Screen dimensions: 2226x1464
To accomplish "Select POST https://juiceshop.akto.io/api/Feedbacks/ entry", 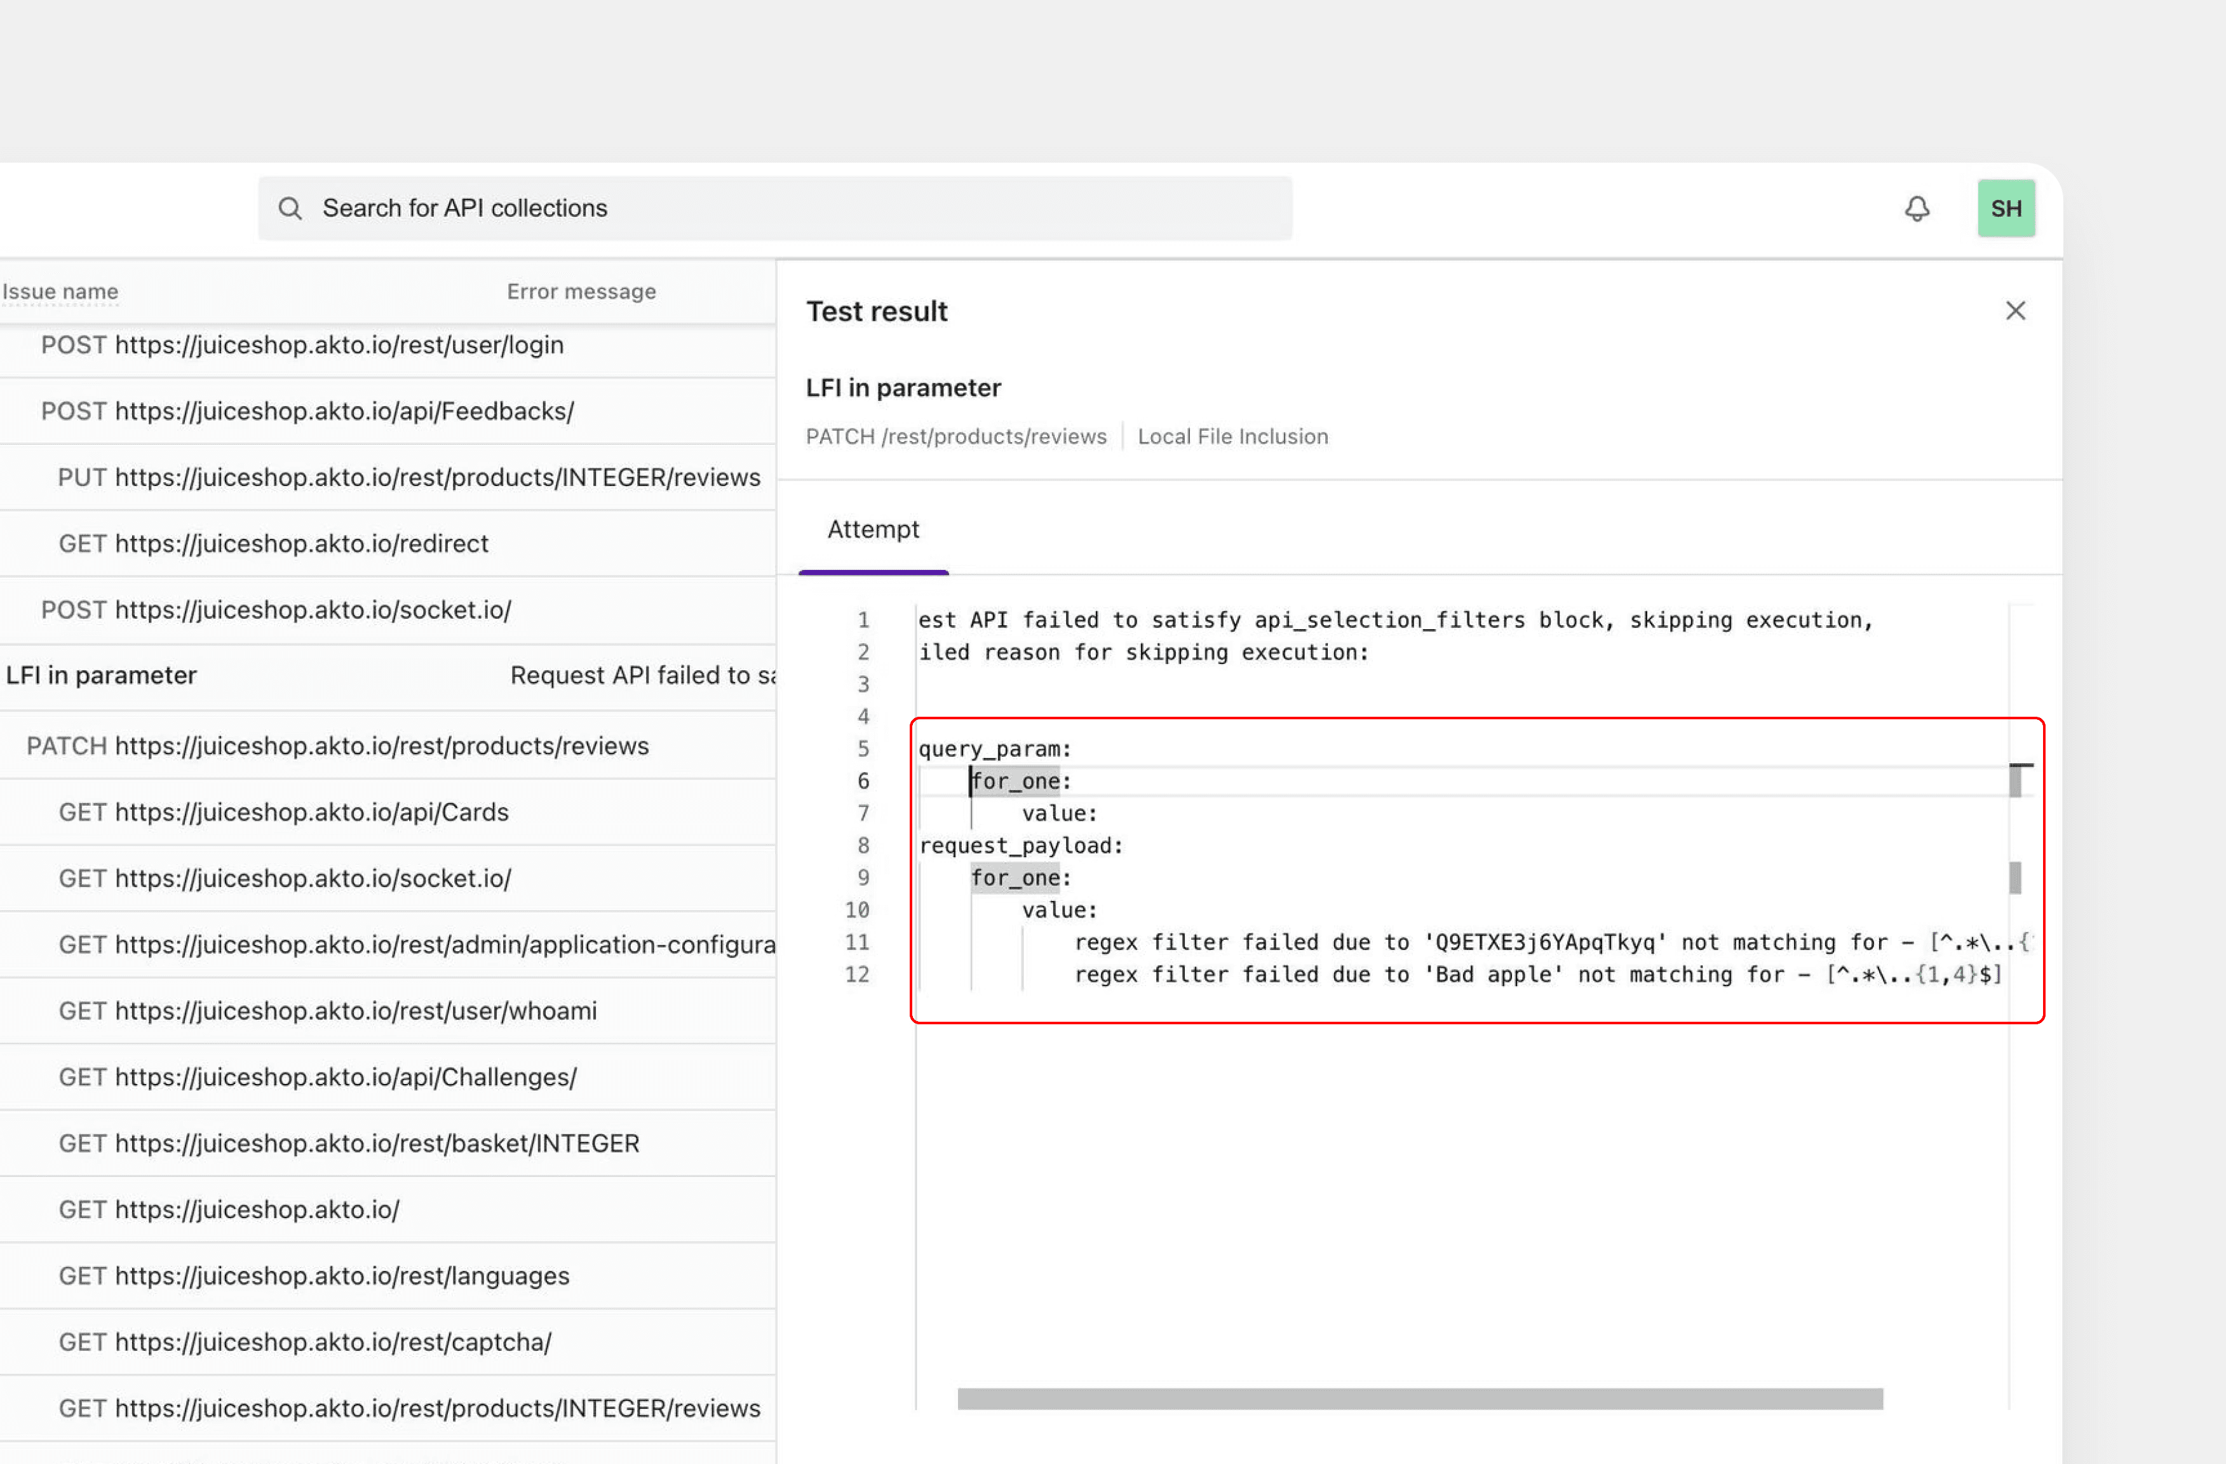I will point(307,410).
